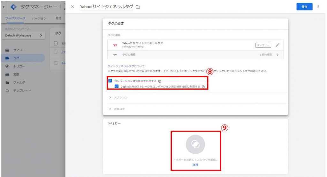Open the three-dot more options menu
327x177 pixels.
coord(318,7)
